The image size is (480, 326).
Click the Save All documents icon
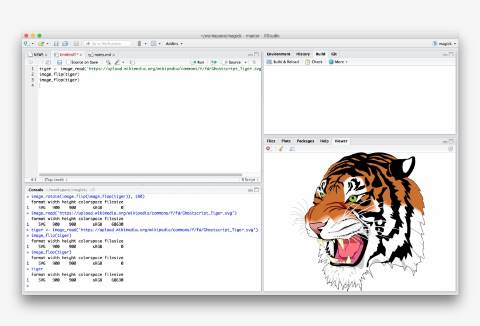click(x=65, y=43)
